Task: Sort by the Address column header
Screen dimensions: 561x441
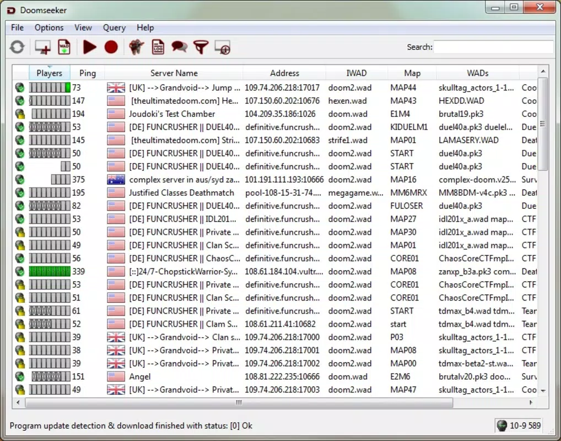Action: pos(284,73)
